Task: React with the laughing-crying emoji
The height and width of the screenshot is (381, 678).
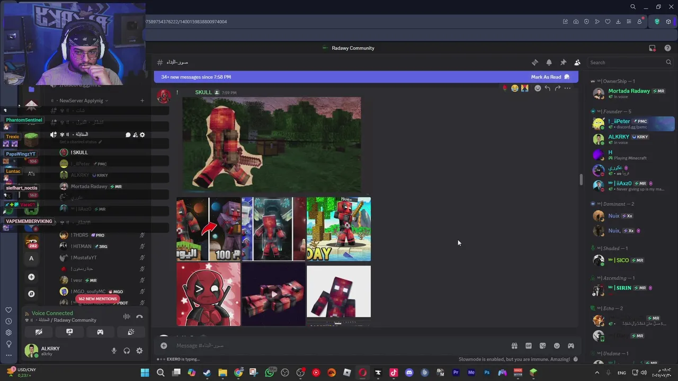Action: point(514,88)
